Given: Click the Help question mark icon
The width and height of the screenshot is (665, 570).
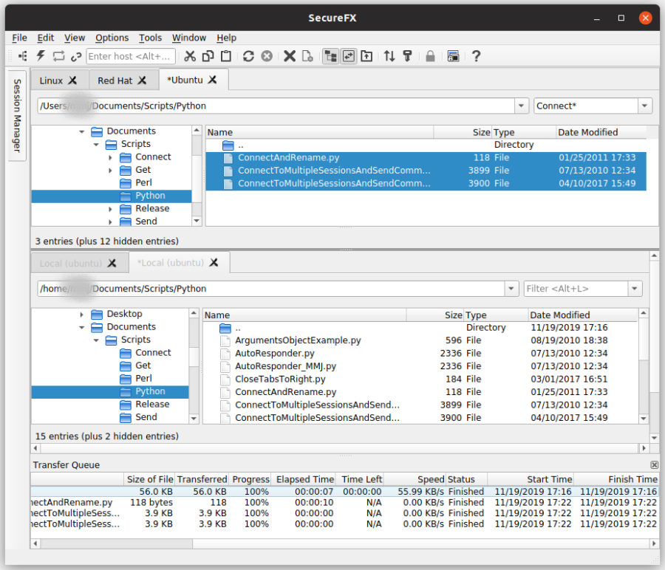Looking at the screenshot, I should point(477,56).
